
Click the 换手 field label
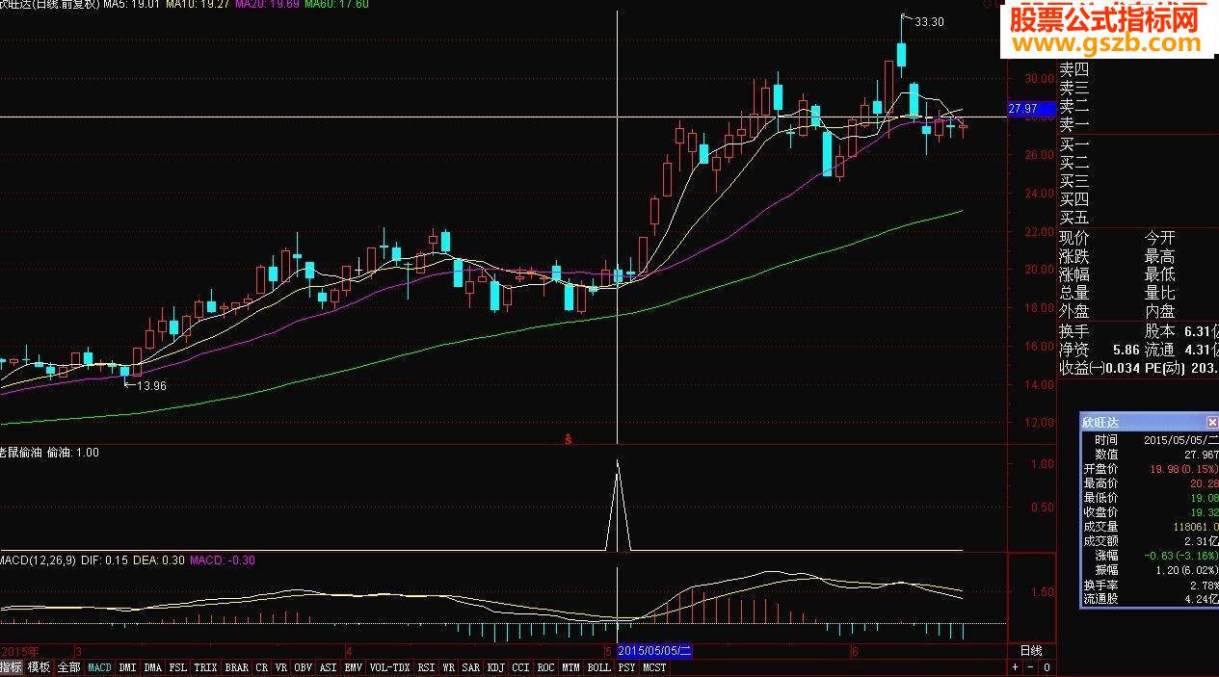(1073, 330)
